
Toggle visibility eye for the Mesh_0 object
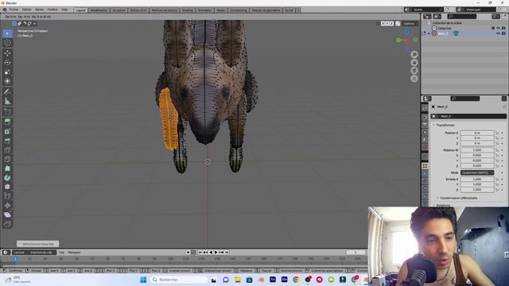pos(499,33)
